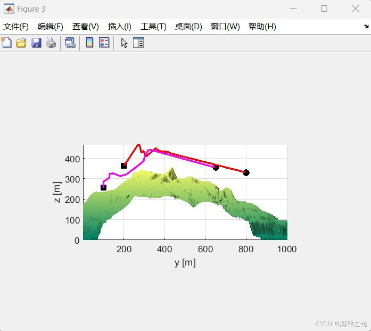This screenshot has height=331, width=371.
Task: Select the red path end circle marker
Action: coord(246,173)
